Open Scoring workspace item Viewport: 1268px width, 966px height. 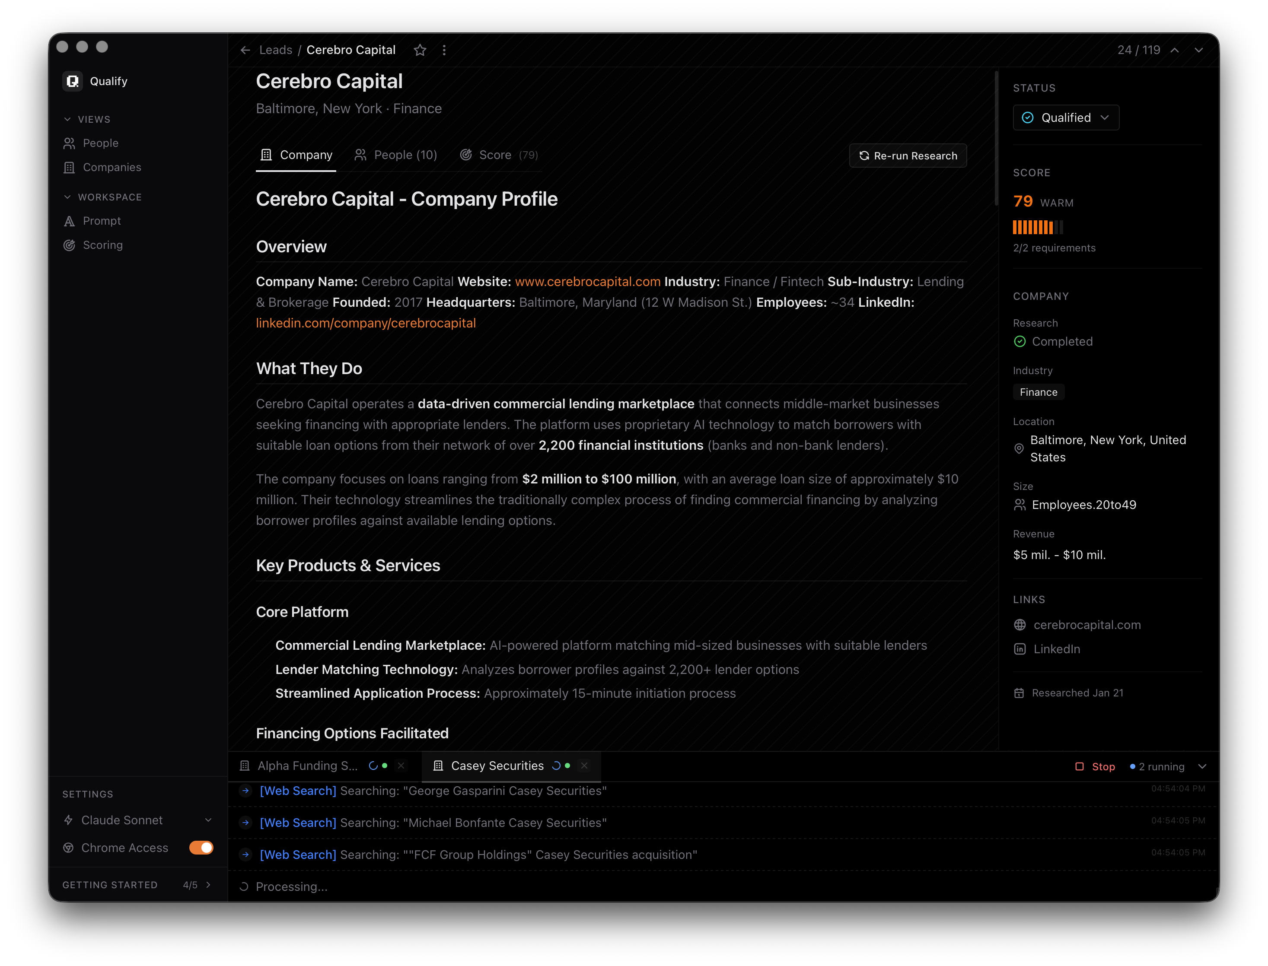coord(102,245)
